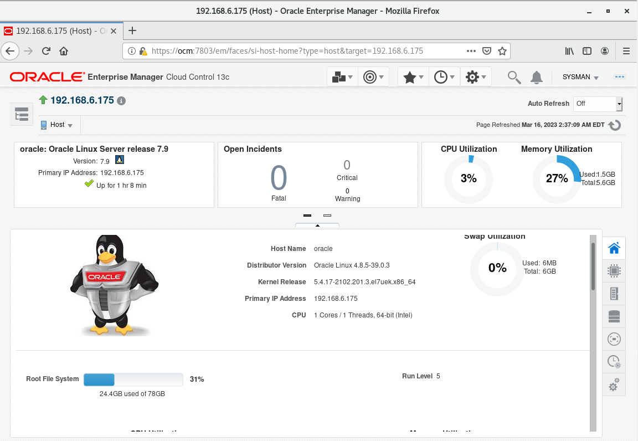
Task: Open Favorites star menu
Action: [x=413, y=76]
